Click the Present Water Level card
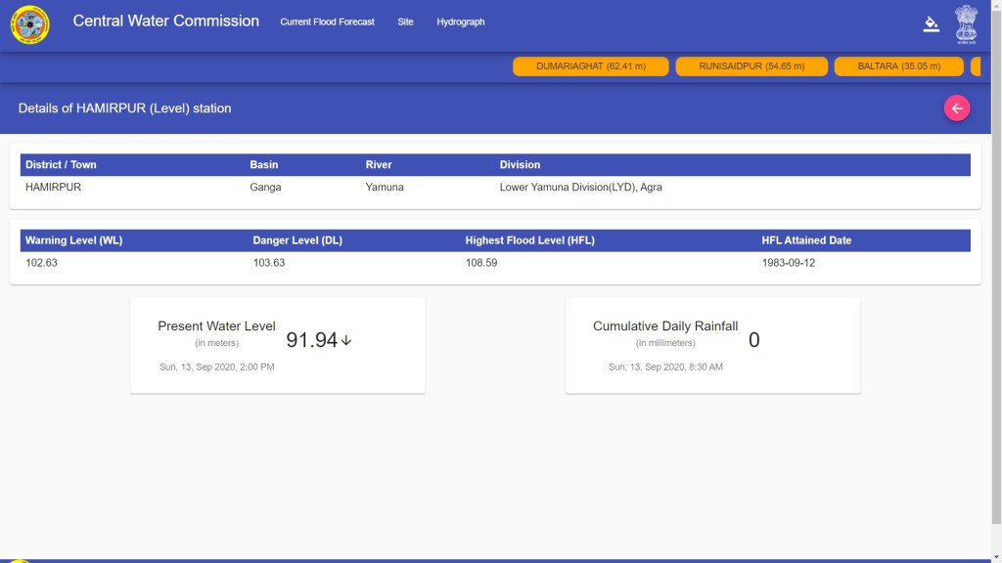 278,345
